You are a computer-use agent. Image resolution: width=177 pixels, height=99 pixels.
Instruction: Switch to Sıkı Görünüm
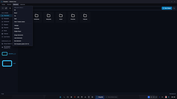[x=23, y=41]
